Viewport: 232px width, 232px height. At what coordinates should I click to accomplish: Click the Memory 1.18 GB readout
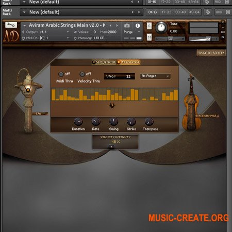(x=89, y=38)
